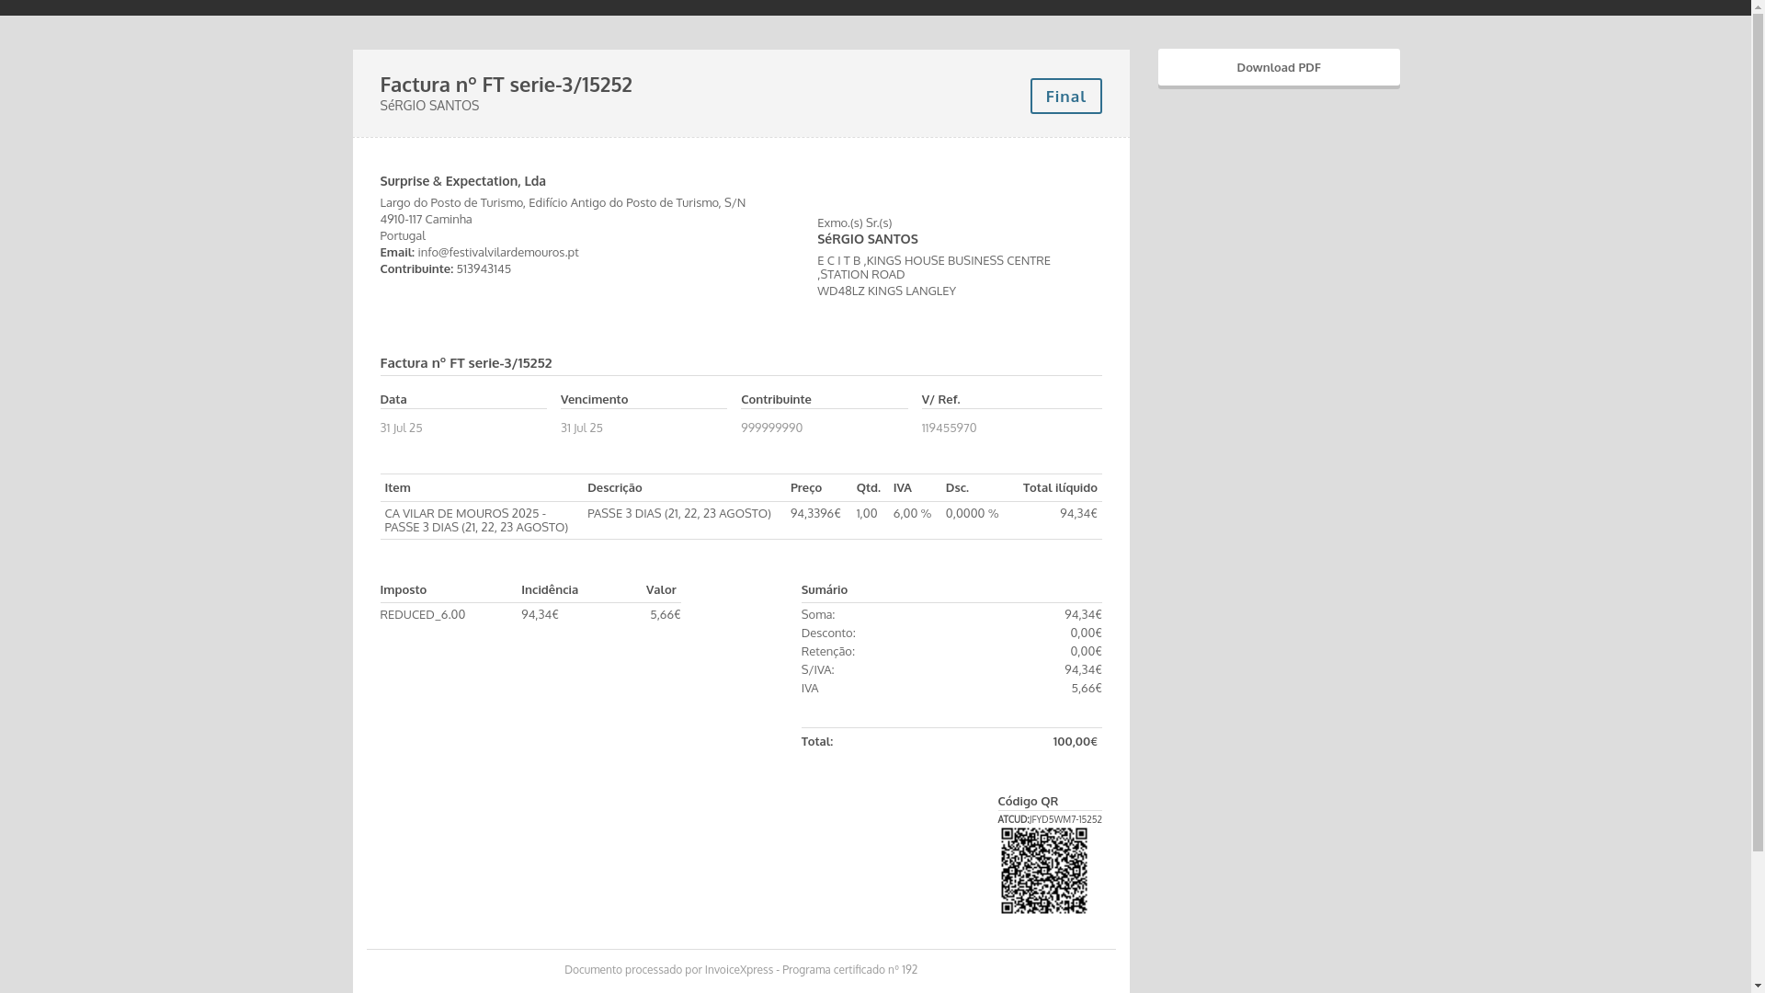This screenshot has width=1765, height=993.
Task: Click the Incidência column header
Action: (549, 590)
